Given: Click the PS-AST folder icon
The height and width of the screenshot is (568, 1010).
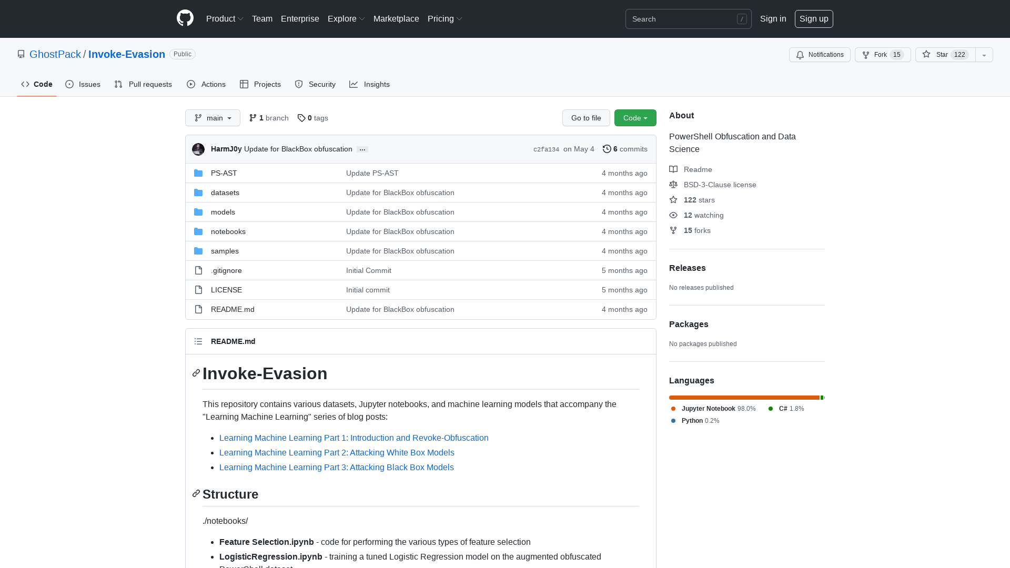Looking at the screenshot, I should coord(198,173).
